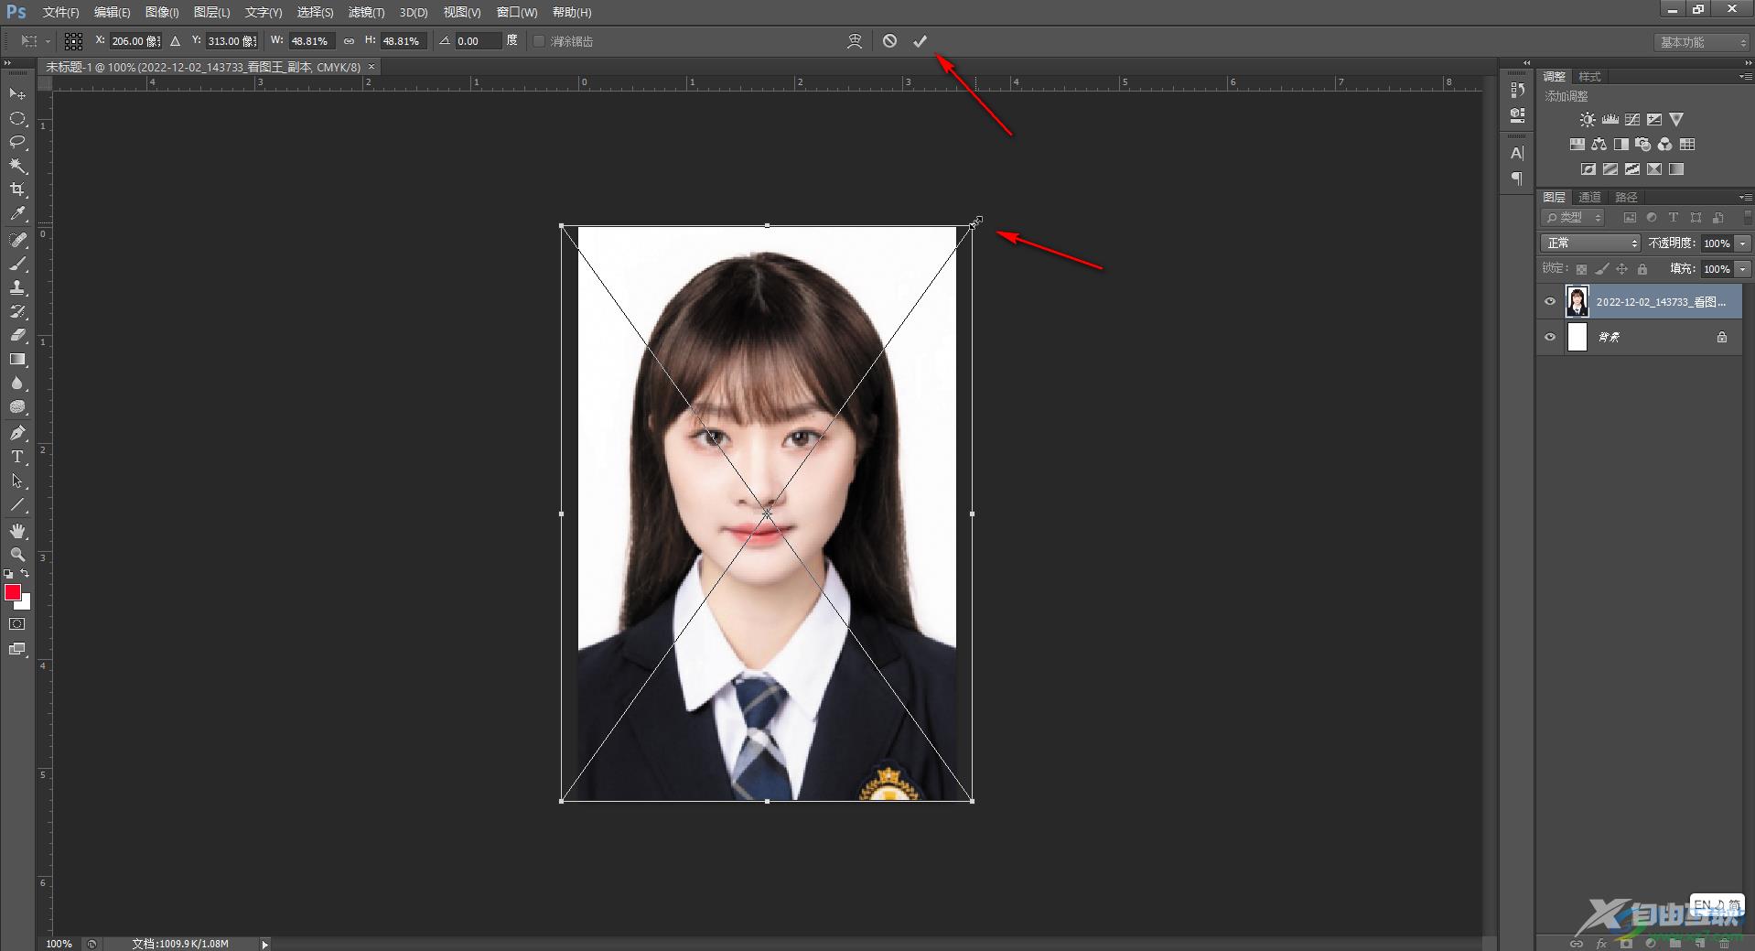
Task: Select the Line shape tool
Action: (17, 504)
